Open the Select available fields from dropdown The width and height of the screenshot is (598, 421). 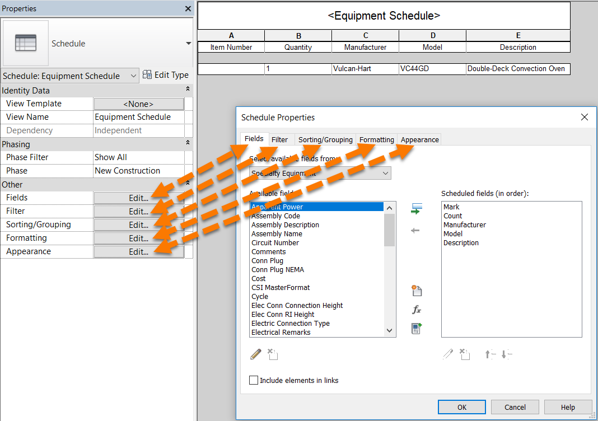pyautogui.click(x=385, y=173)
